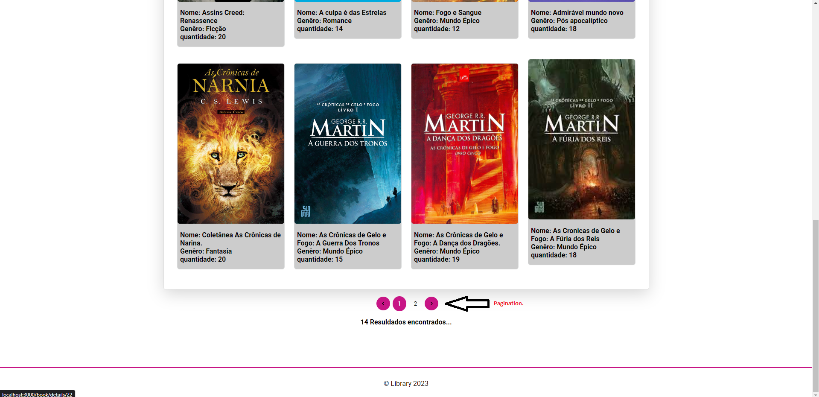Select the Narnia card quantidade text
This screenshot has height=397, width=819.
tap(203, 259)
